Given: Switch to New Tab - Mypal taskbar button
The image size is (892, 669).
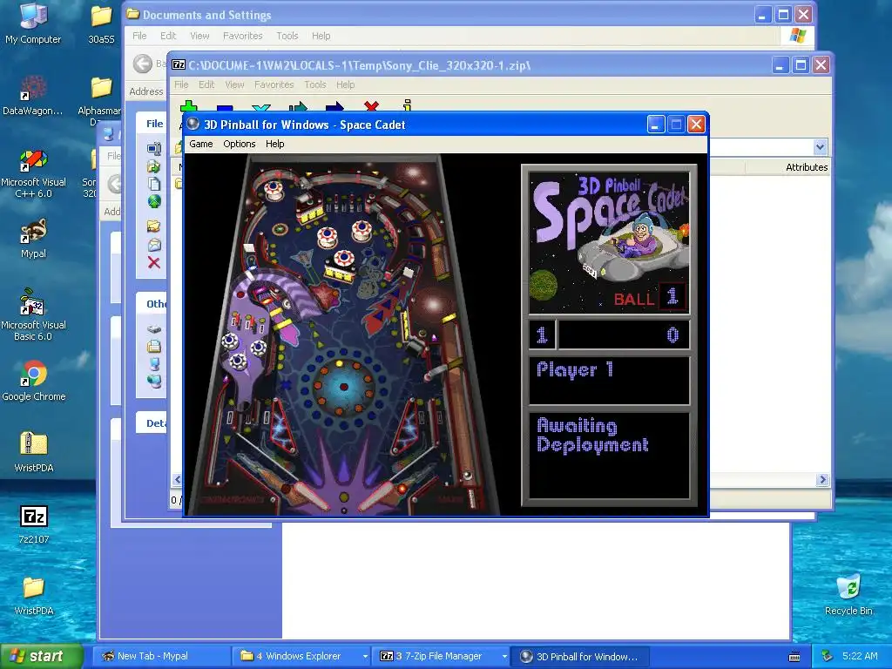Looking at the screenshot, I should [161, 656].
